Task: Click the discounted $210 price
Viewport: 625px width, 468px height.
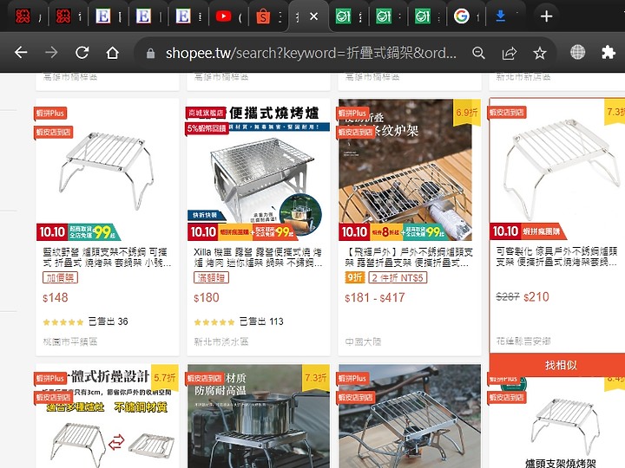Action: click(536, 297)
